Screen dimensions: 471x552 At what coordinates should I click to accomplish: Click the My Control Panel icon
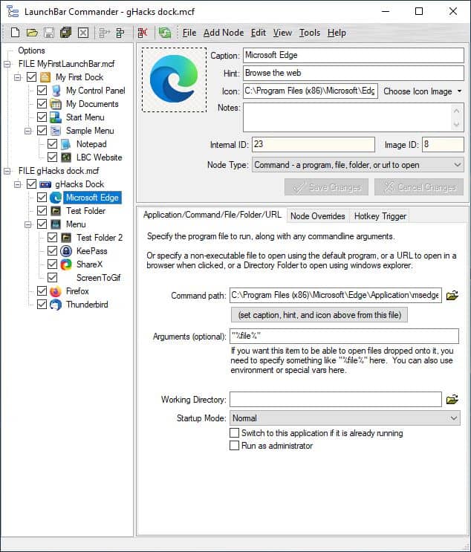click(x=56, y=91)
